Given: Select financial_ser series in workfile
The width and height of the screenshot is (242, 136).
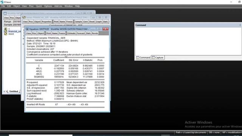Looking at the screenshot, I should [14, 31].
